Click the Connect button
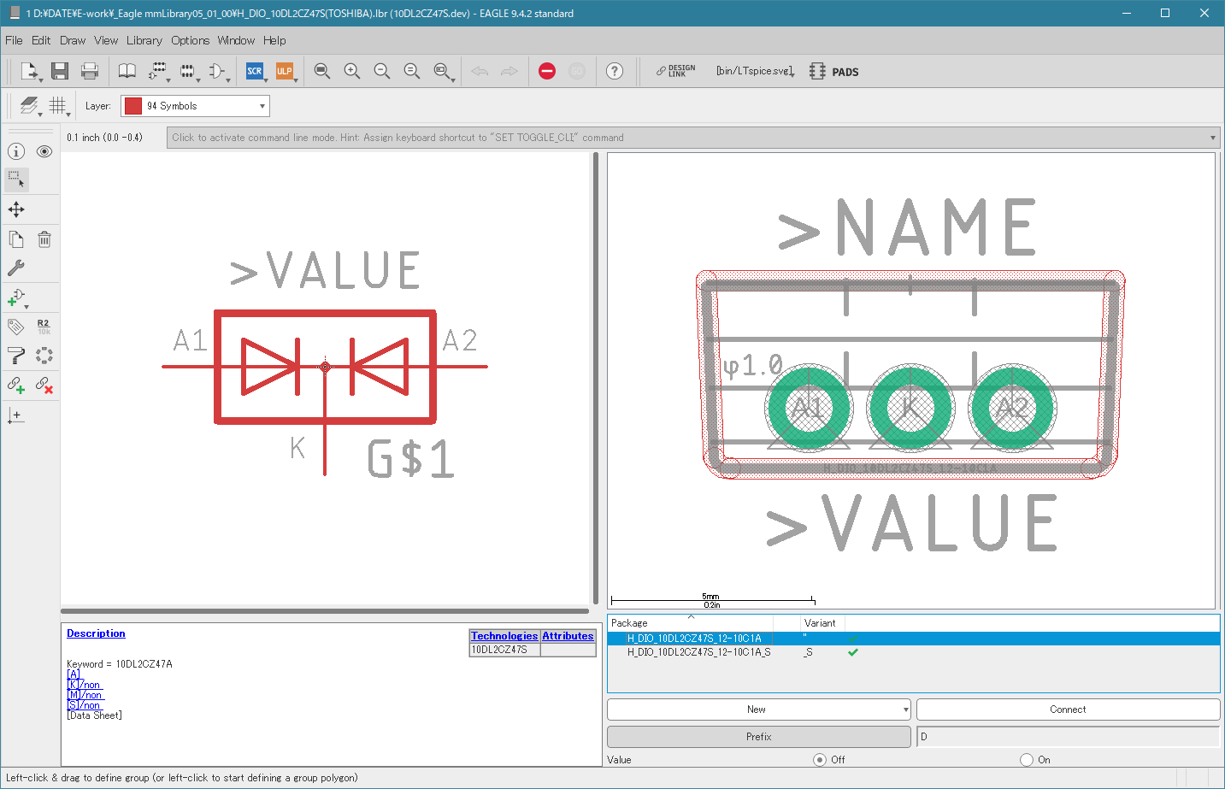The height and width of the screenshot is (789, 1225). [x=1068, y=710]
